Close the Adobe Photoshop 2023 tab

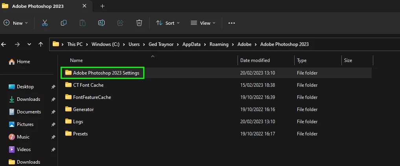click(x=85, y=6)
